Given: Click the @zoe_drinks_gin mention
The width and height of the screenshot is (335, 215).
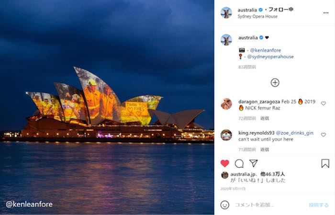Looking at the screenshot, I should [295, 133].
